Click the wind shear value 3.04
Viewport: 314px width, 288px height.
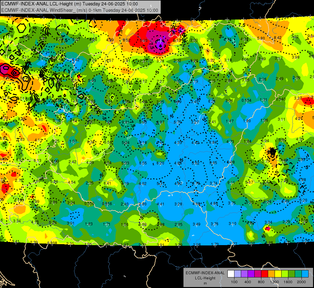point(268,222)
